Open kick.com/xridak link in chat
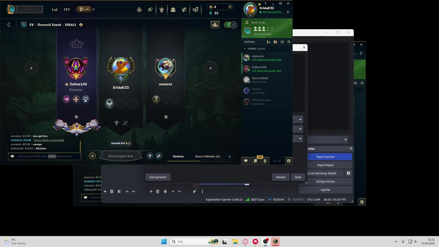This screenshot has height=247, width=439. coord(49,140)
